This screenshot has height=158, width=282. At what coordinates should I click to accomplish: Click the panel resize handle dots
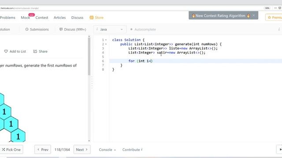[x=92, y=83]
